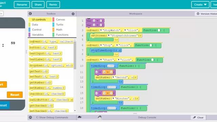Click button(id, text) toolbox block

click(x=43, y=47)
